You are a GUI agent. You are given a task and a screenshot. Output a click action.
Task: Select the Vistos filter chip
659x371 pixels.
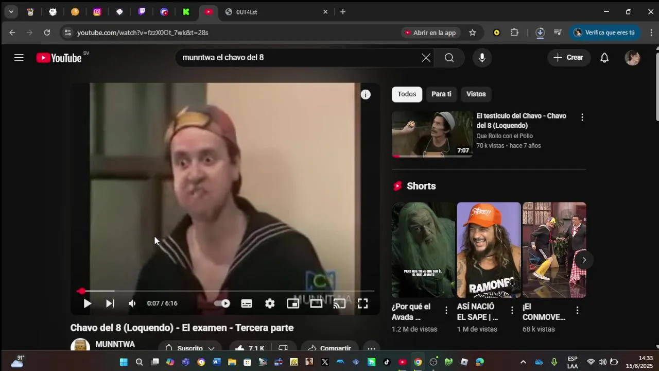pyautogui.click(x=476, y=94)
